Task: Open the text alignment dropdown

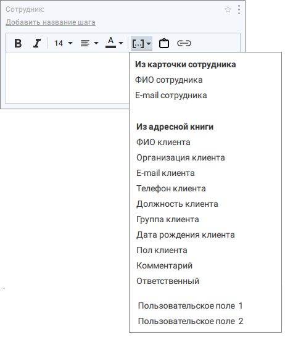Action: point(89,43)
